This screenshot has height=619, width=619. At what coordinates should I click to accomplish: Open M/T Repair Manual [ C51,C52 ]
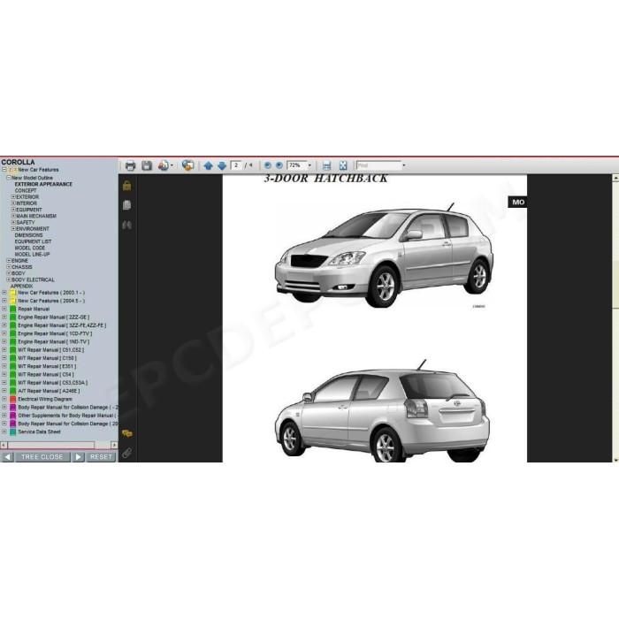coord(51,350)
